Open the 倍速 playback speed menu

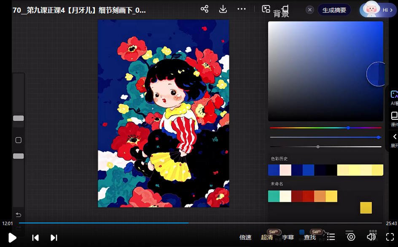pyautogui.click(x=245, y=237)
